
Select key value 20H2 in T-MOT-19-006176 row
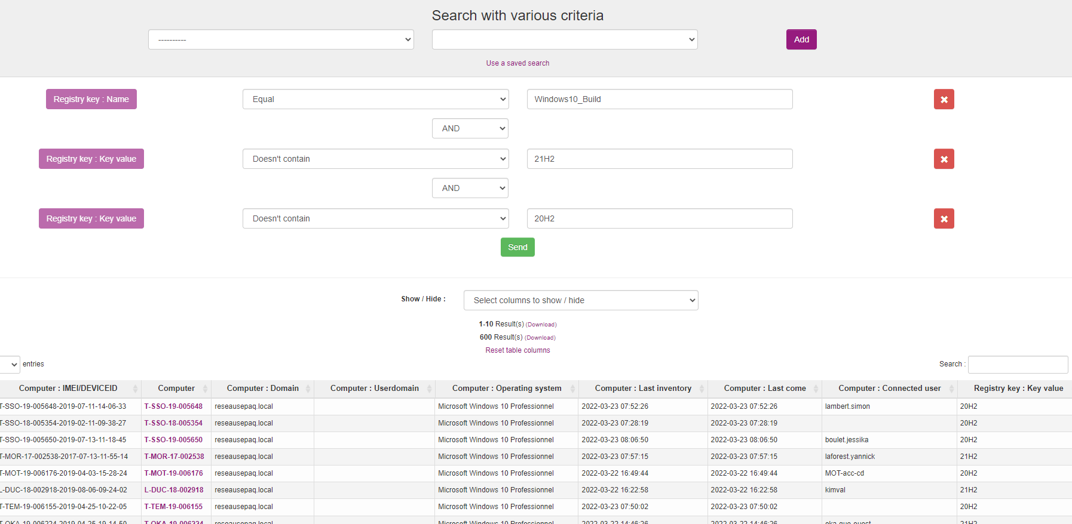(x=1014, y=473)
